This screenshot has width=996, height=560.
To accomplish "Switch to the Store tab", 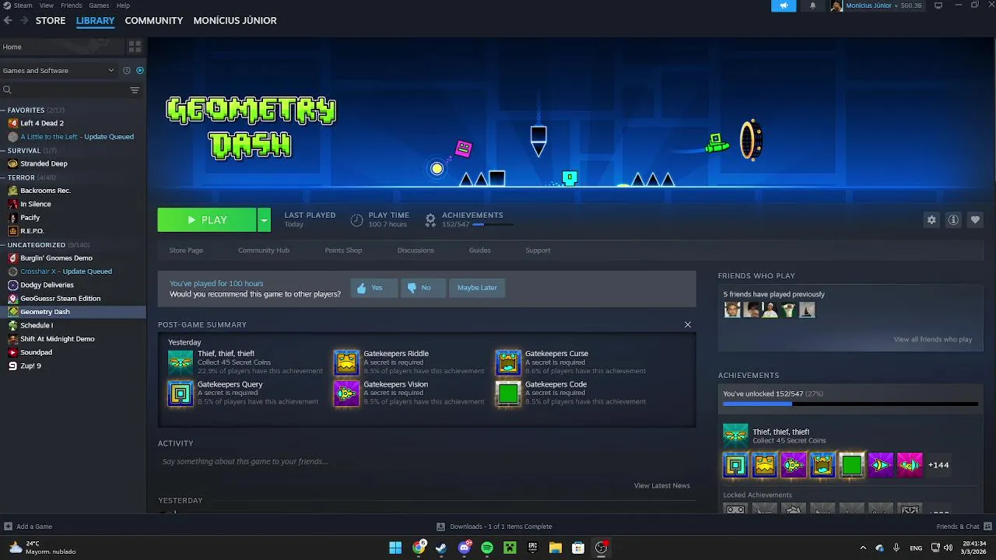I will click(51, 20).
